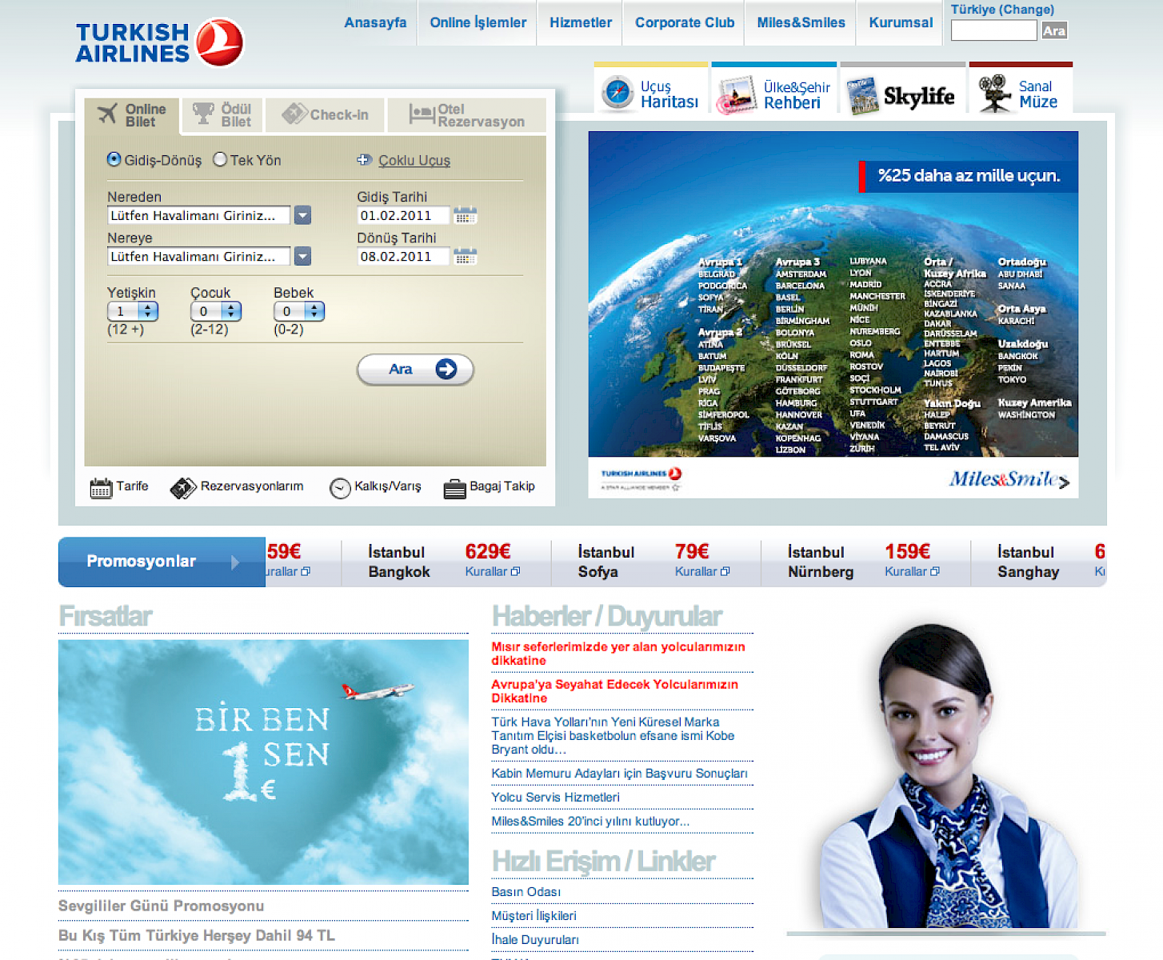1163x960 pixels.
Task: Open the Miles&Smiles menu item
Action: pyautogui.click(x=801, y=22)
